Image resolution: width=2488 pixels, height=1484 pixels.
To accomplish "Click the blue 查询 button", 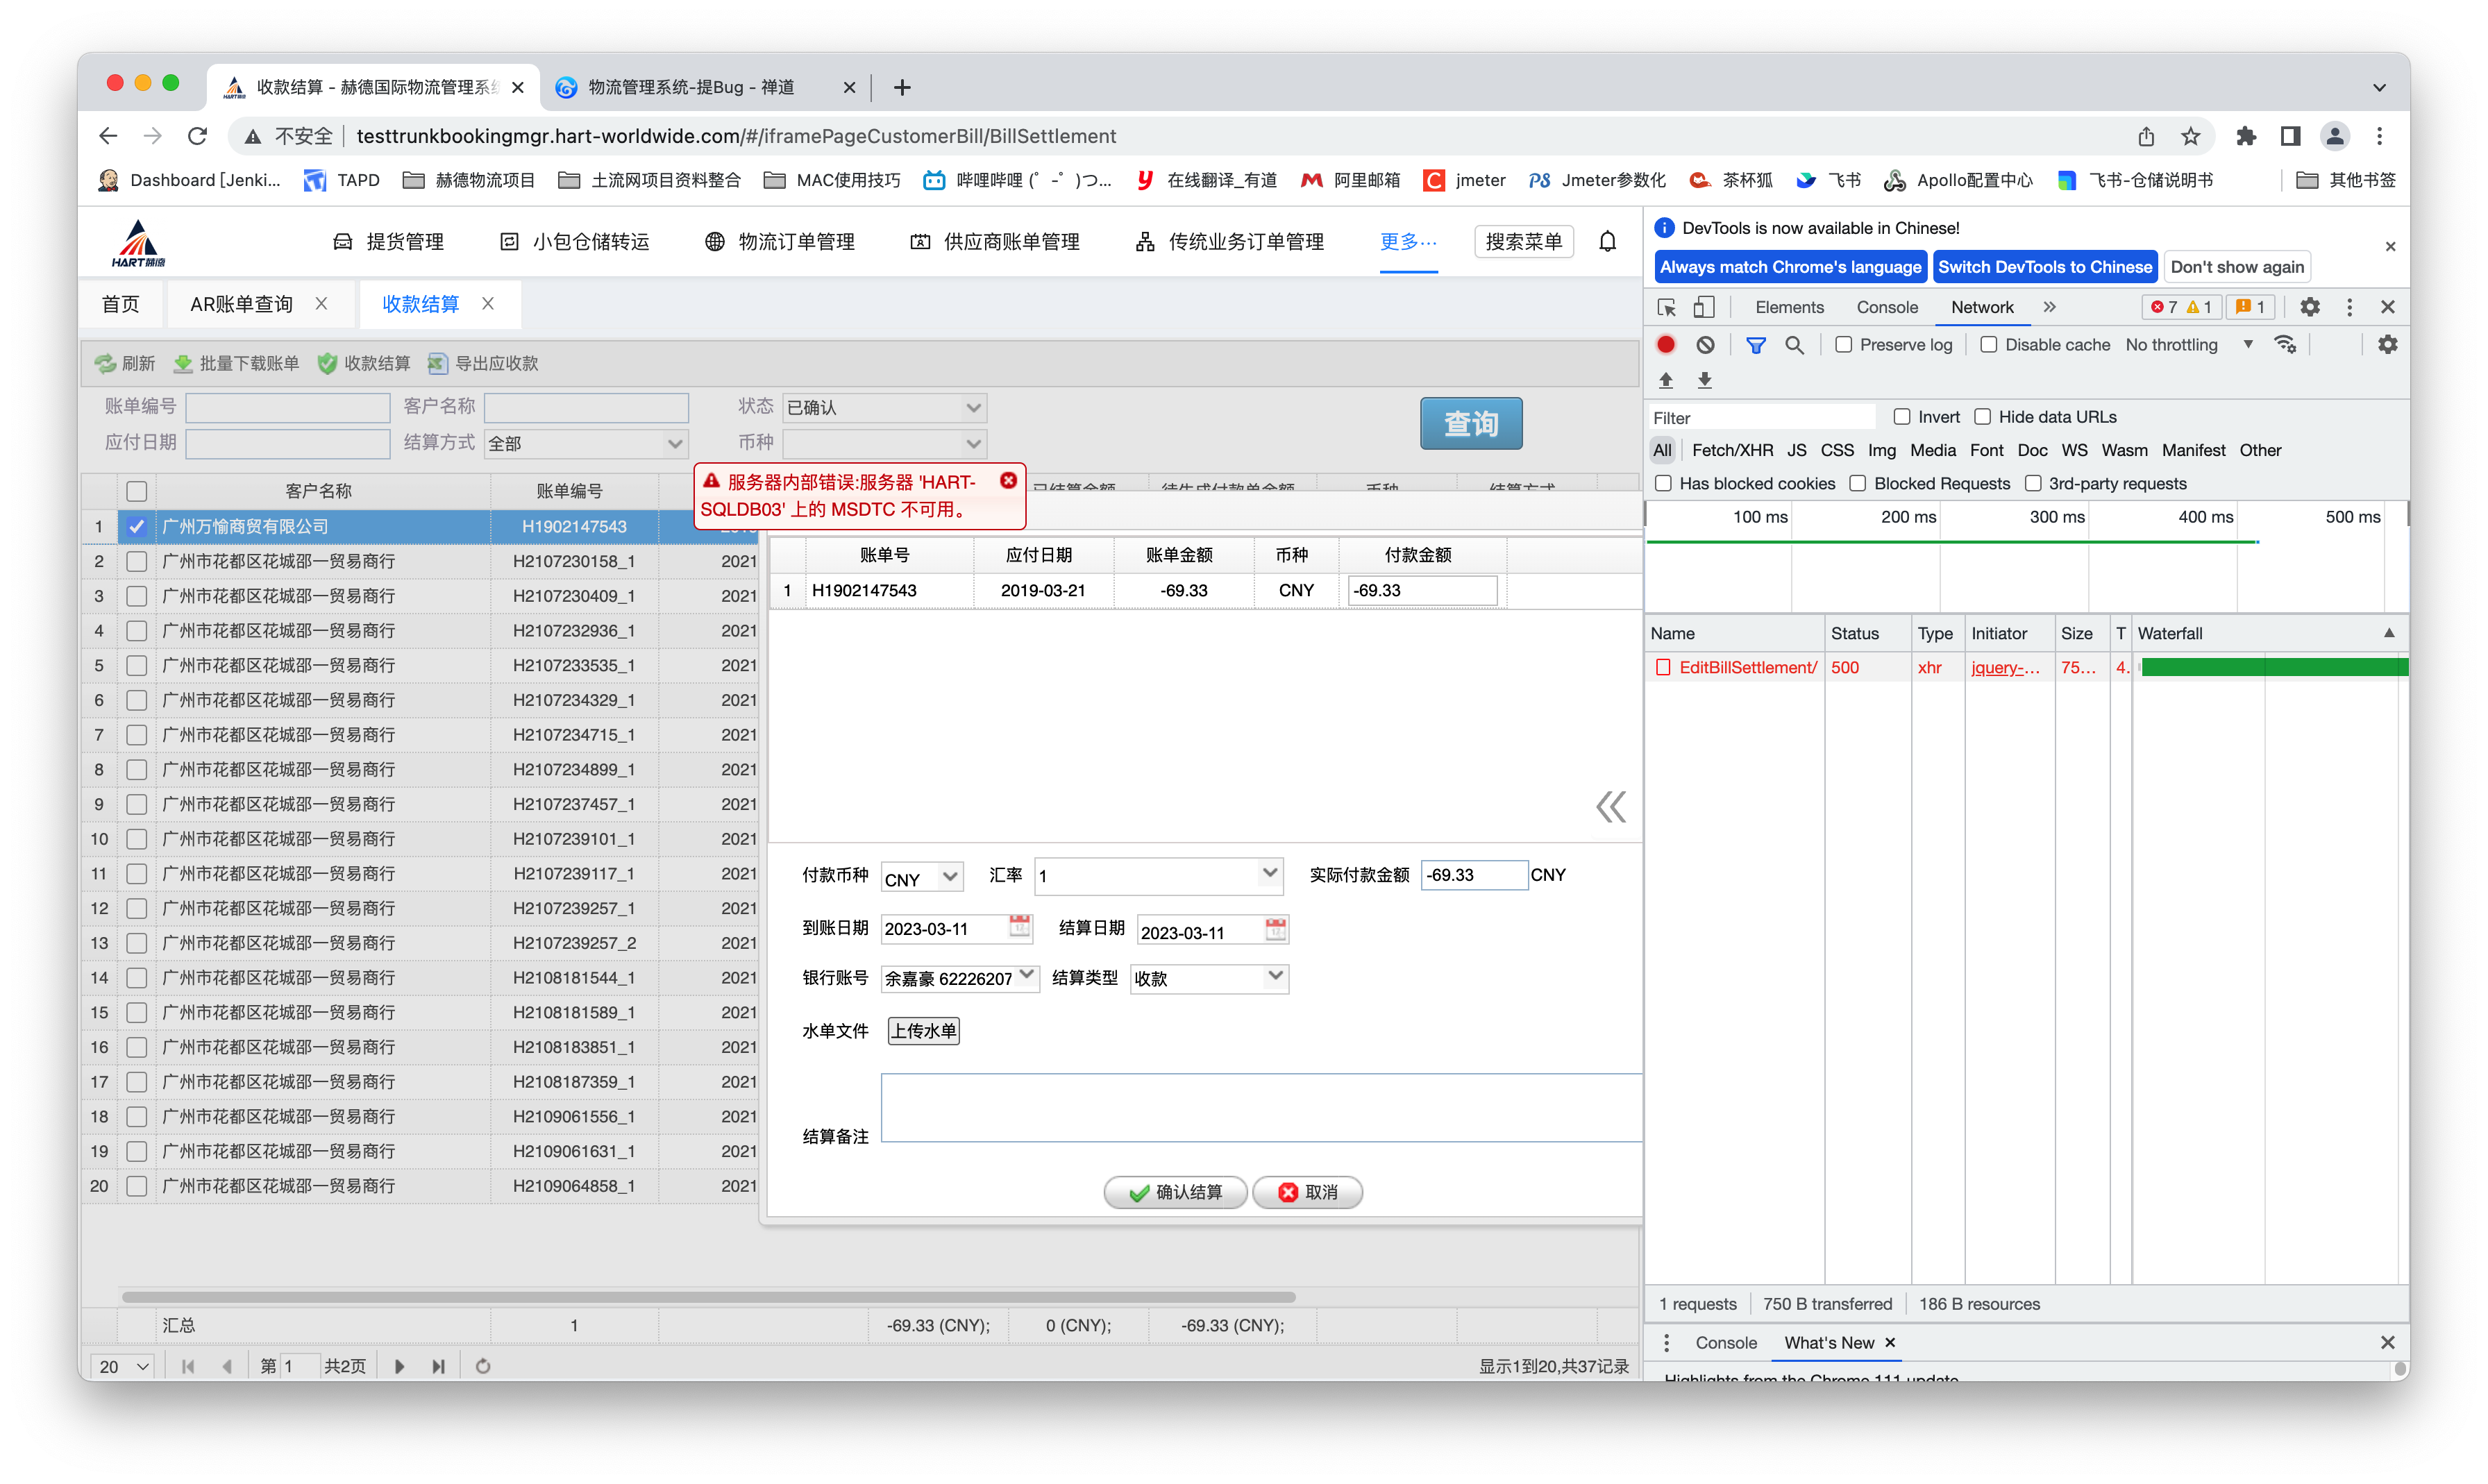I will tap(1471, 424).
